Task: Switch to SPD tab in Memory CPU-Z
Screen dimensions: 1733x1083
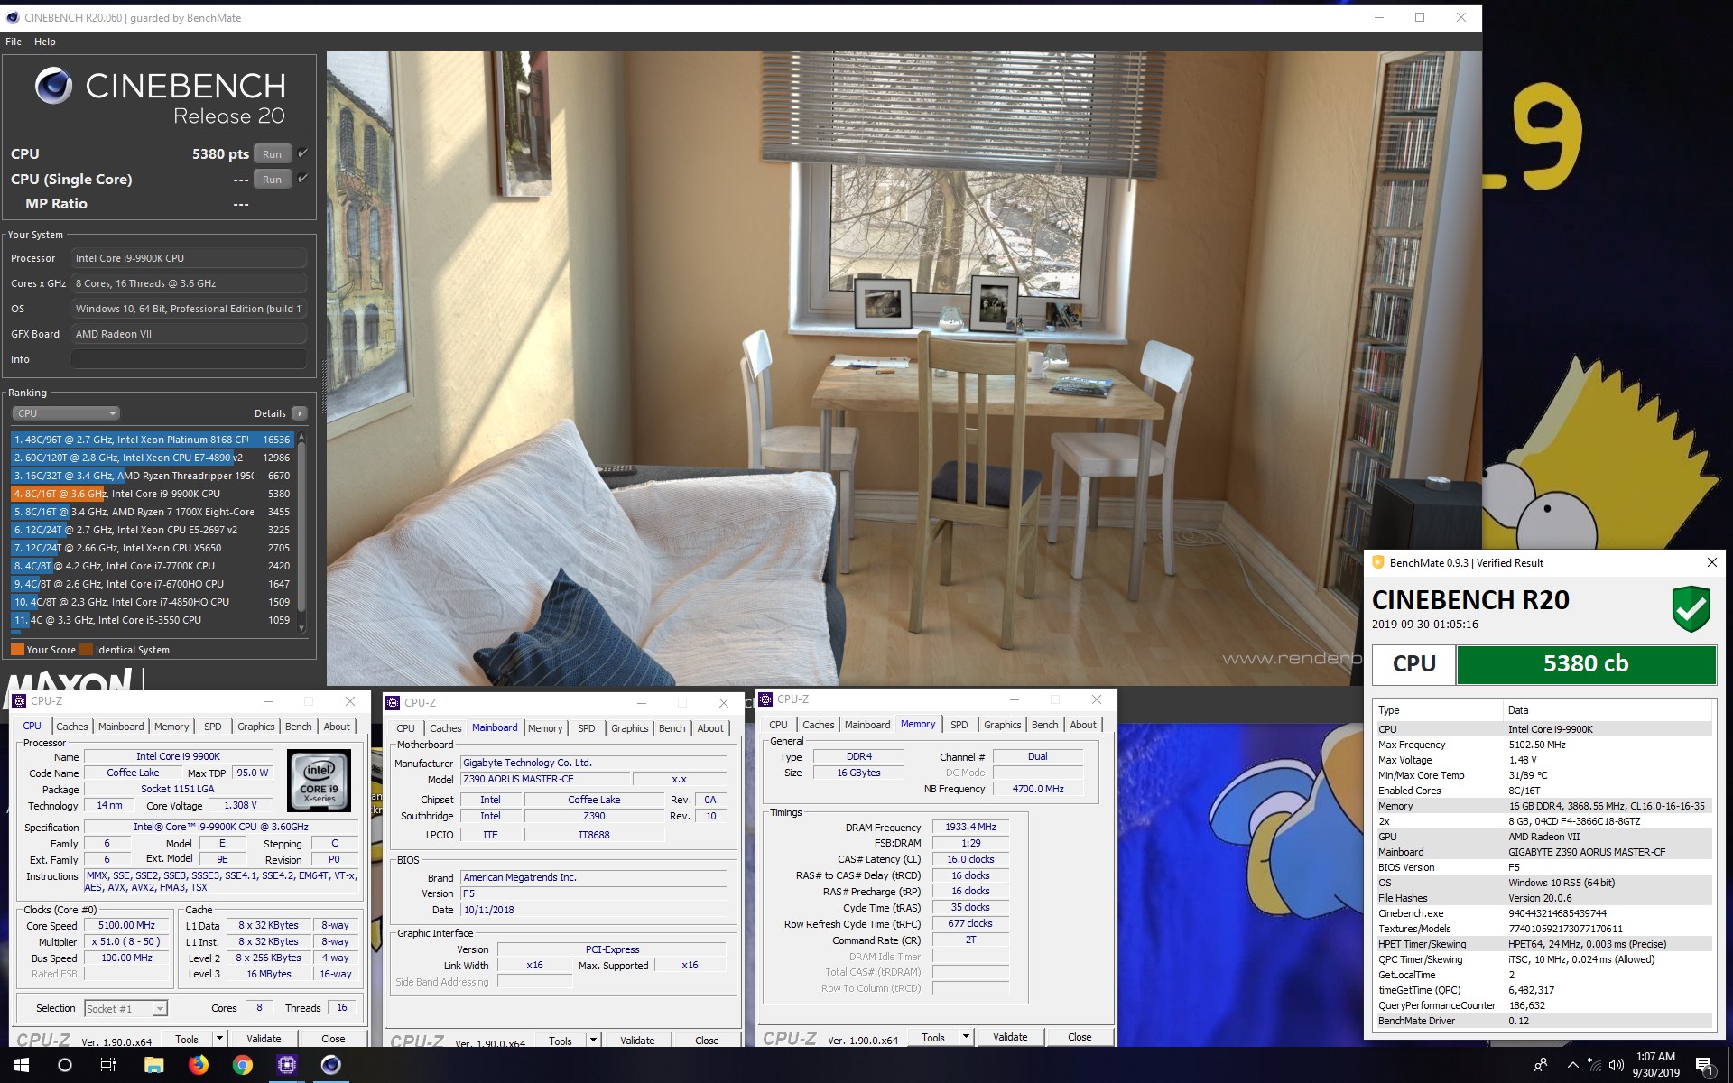Action: tap(959, 725)
